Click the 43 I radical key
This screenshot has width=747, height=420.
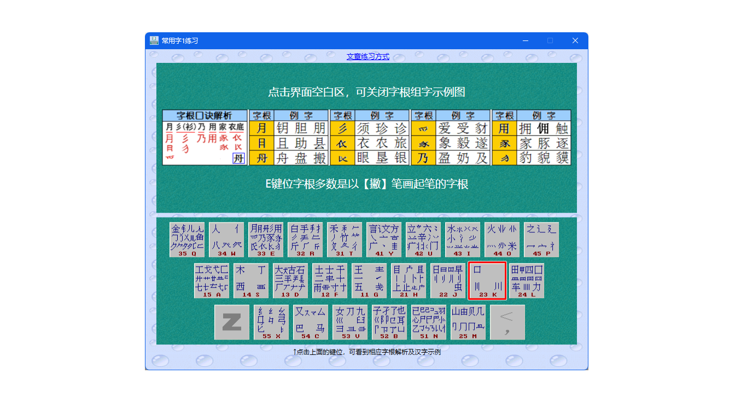point(463,240)
